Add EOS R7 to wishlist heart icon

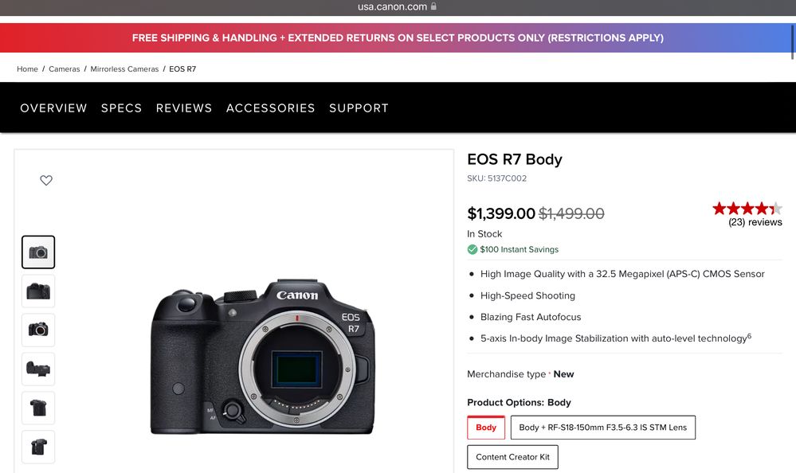click(x=46, y=181)
